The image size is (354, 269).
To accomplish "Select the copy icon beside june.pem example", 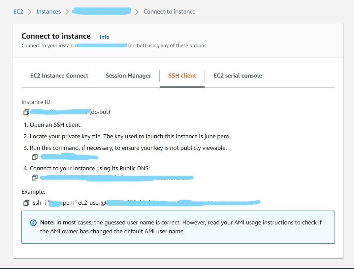I will tap(26, 203).
